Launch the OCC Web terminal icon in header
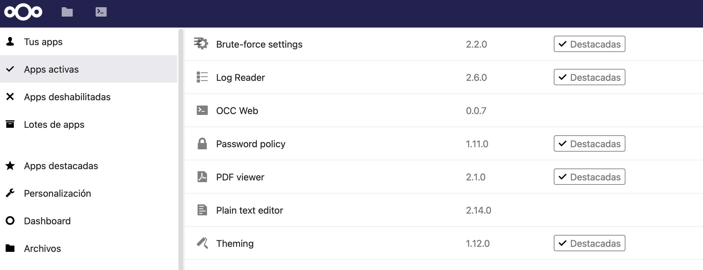Screen dimensions: 703x270 [x=101, y=12]
